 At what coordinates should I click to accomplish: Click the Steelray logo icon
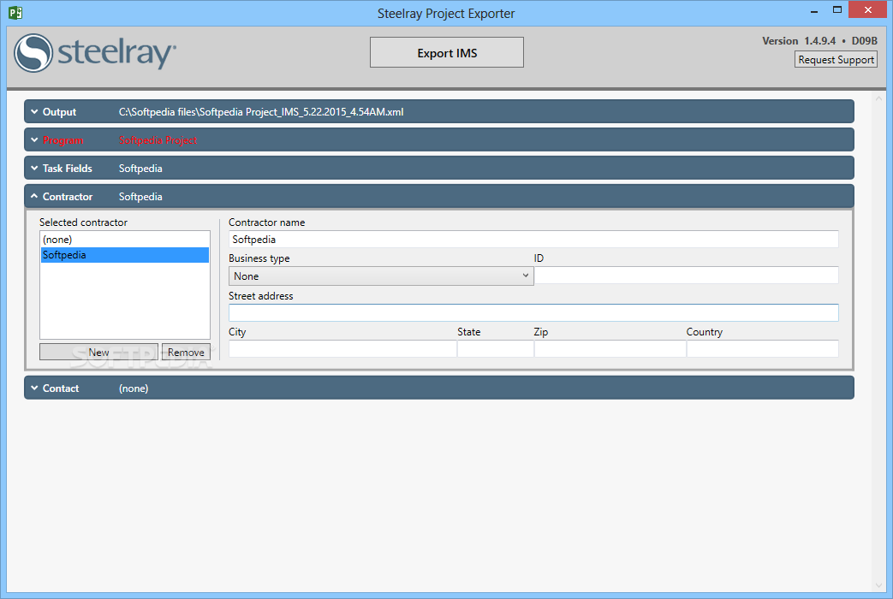[x=33, y=53]
